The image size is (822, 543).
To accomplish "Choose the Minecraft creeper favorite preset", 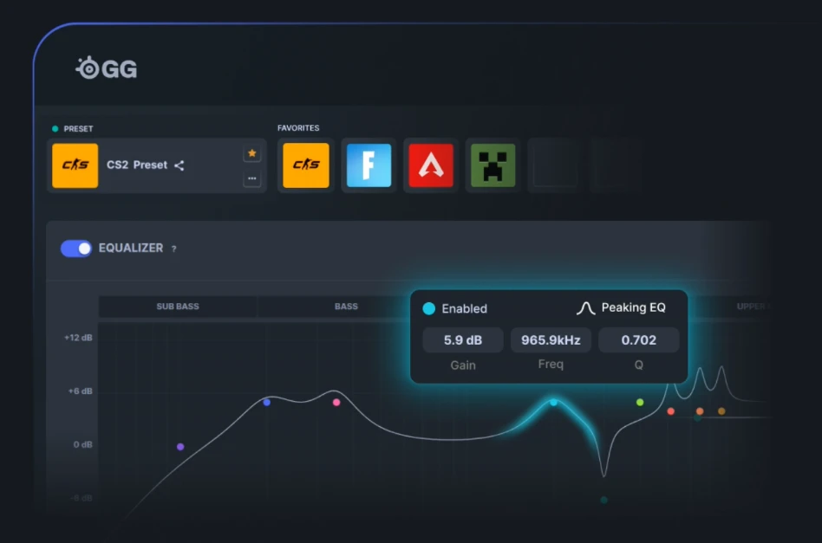I will point(493,165).
